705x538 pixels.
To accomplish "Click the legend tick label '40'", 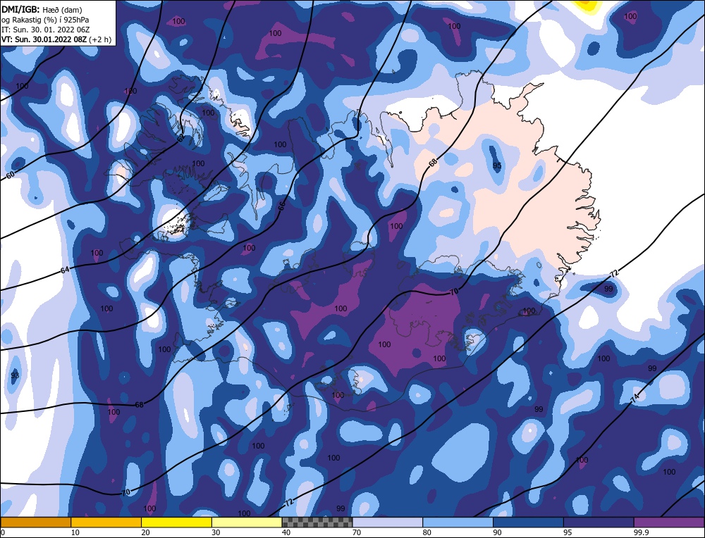I will [x=286, y=532].
